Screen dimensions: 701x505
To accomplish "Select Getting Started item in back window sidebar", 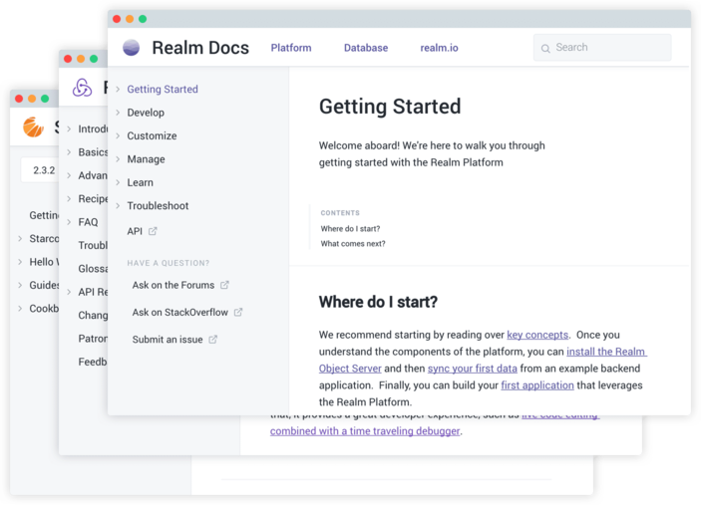I will [44, 215].
